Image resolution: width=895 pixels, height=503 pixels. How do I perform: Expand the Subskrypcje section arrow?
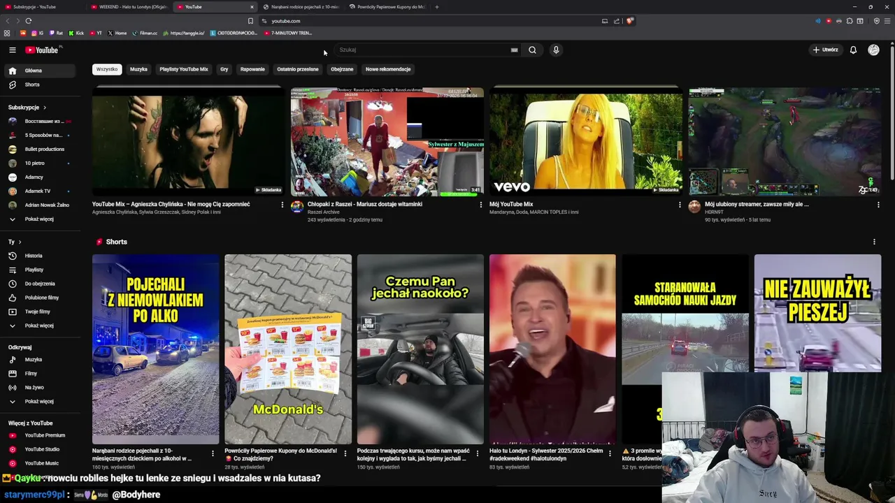[45, 108]
